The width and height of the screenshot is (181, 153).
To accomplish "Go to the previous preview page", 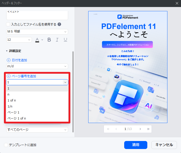I will click(x=116, y=129).
